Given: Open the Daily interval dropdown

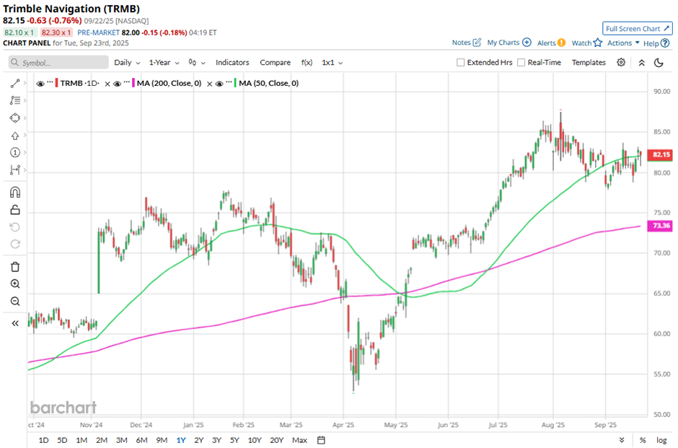Looking at the screenshot, I should [127, 63].
